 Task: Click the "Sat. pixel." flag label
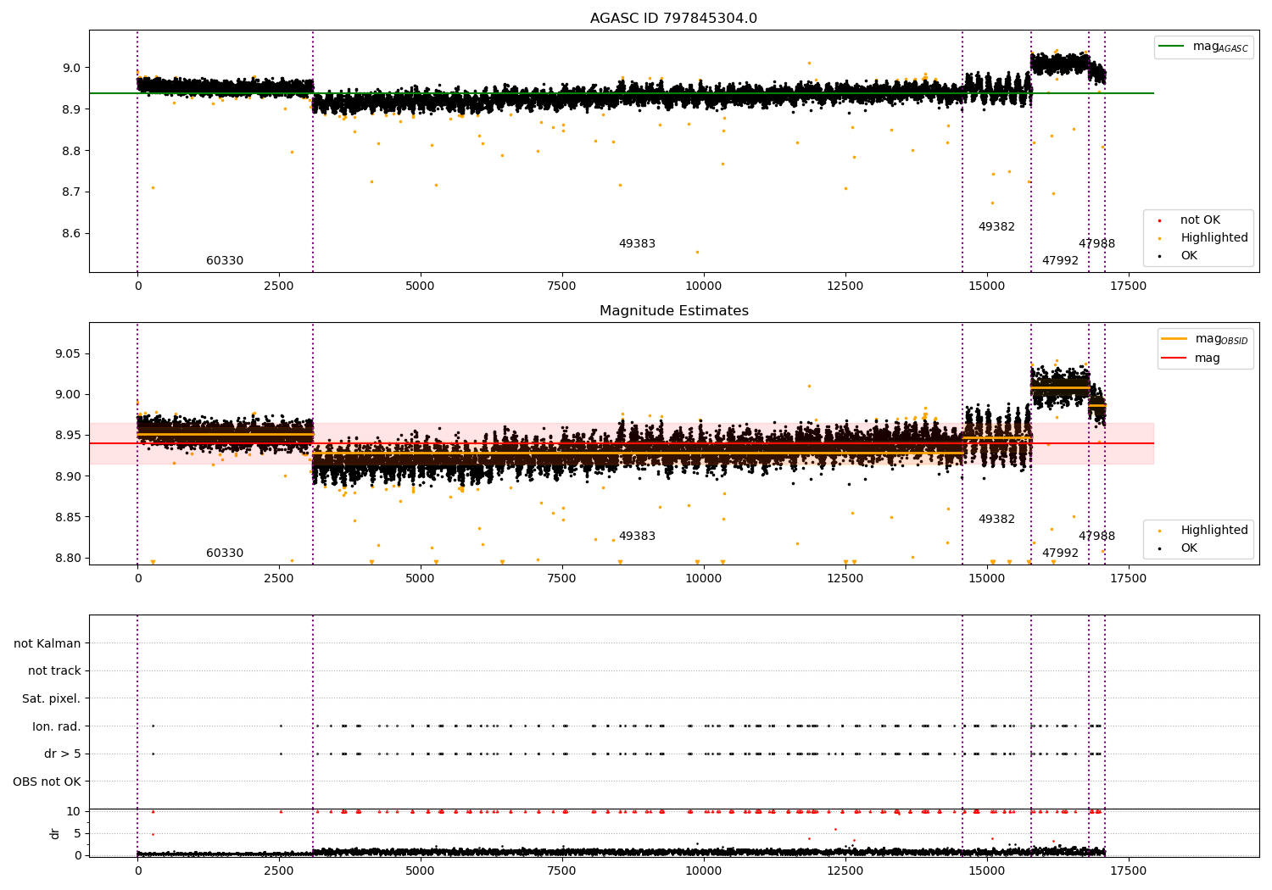pyautogui.click(x=52, y=699)
